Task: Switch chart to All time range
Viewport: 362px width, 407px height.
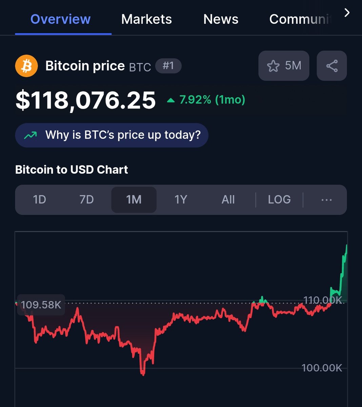Action: (228, 199)
